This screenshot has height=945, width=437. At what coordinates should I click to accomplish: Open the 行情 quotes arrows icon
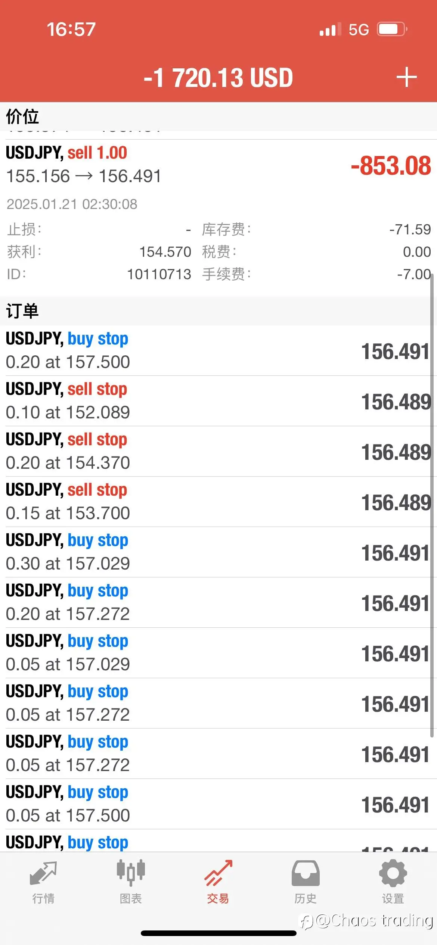point(43,873)
